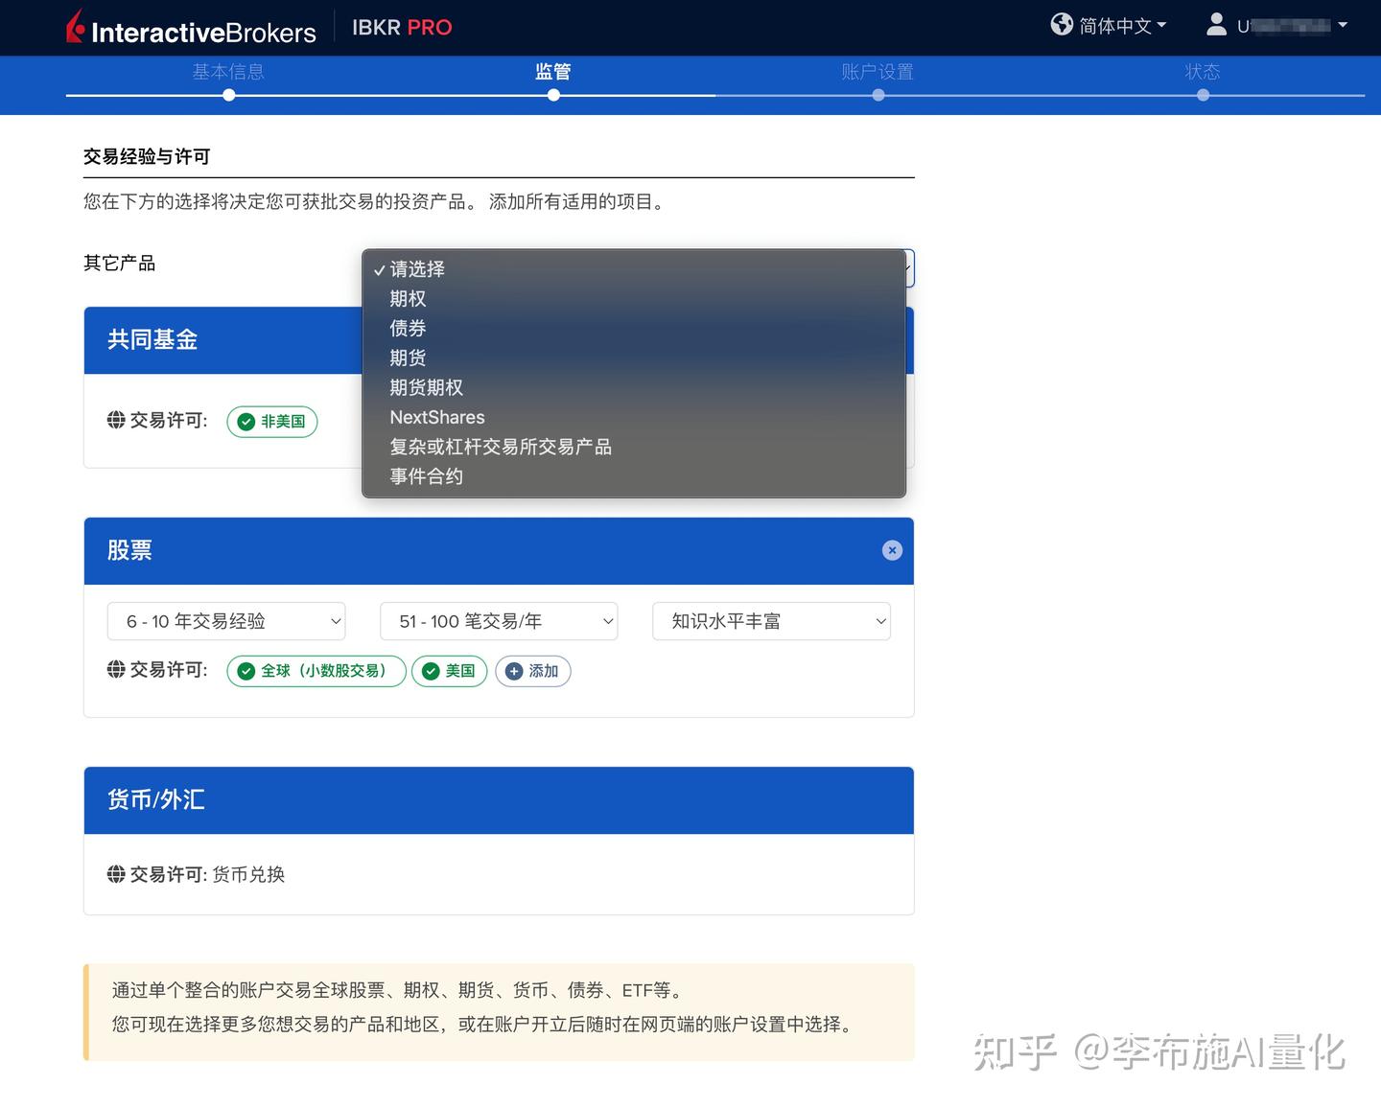Viewport: 1381px width, 1108px height.
Task: Click the 非美国 permission badge
Action: [271, 422]
